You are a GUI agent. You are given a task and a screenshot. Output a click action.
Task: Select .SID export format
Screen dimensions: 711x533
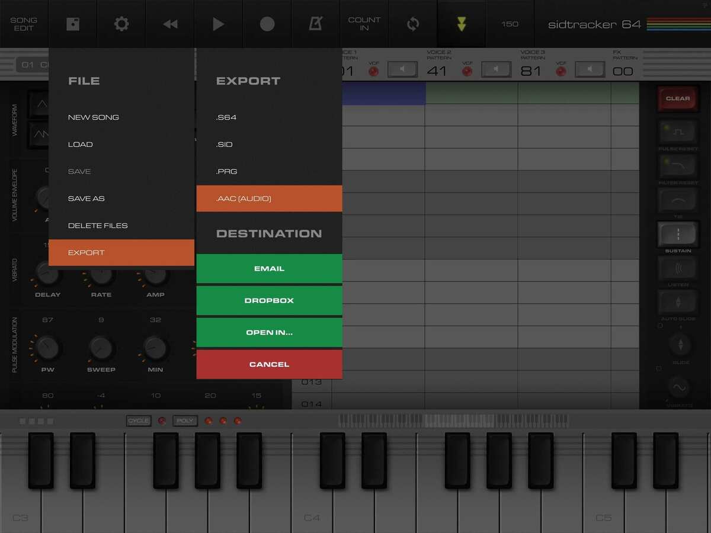point(270,145)
